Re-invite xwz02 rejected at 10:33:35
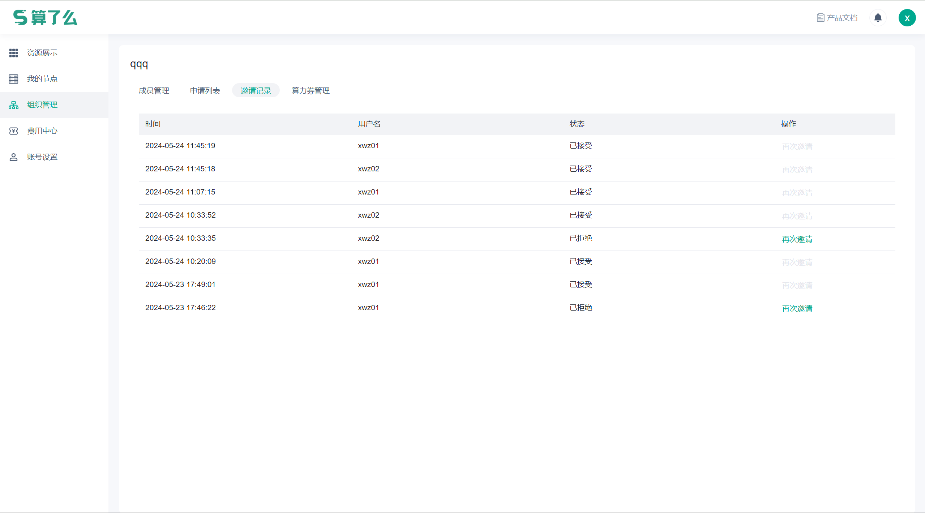Viewport: 925px width, 513px height. [x=797, y=239]
